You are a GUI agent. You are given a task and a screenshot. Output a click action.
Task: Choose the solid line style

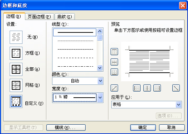pyautogui.click(x=75, y=32)
